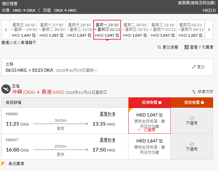Select the 星期二 30/10 date tab
Screen dimensions: 218x171
135,30
